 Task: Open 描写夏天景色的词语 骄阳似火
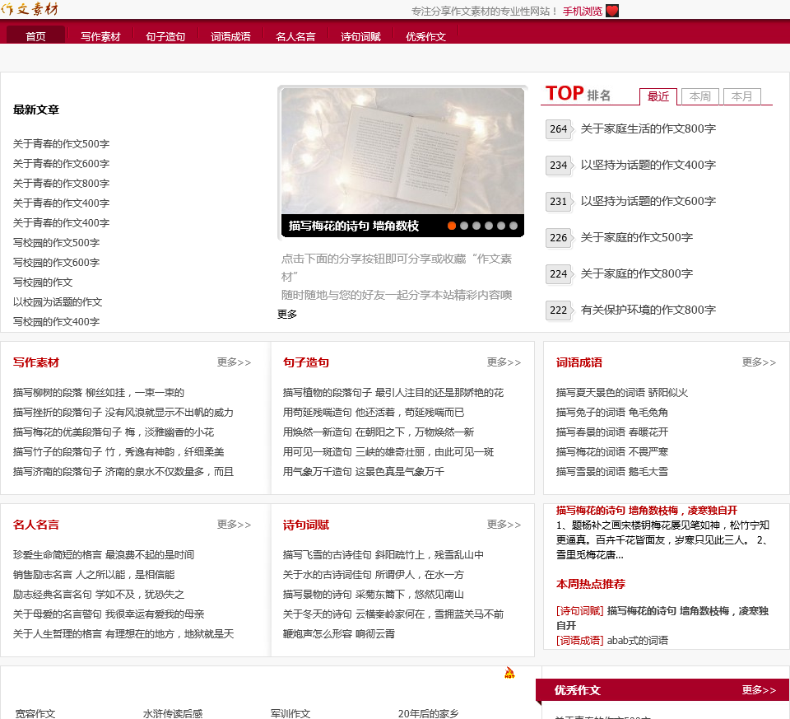tap(622, 392)
